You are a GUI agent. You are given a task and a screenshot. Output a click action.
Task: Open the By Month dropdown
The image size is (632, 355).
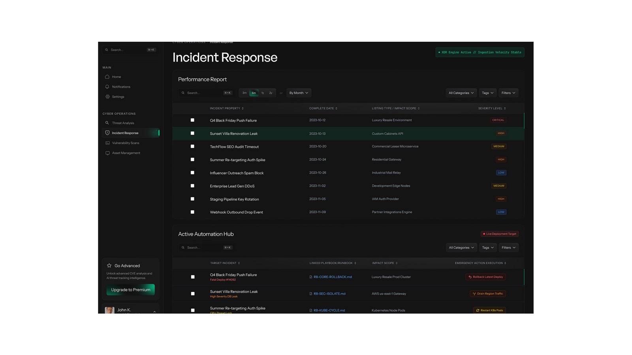click(299, 93)
